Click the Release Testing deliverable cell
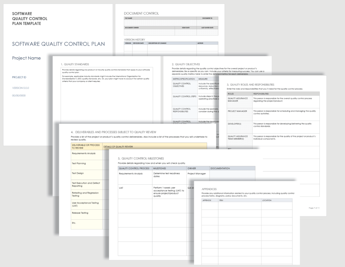 81,213
